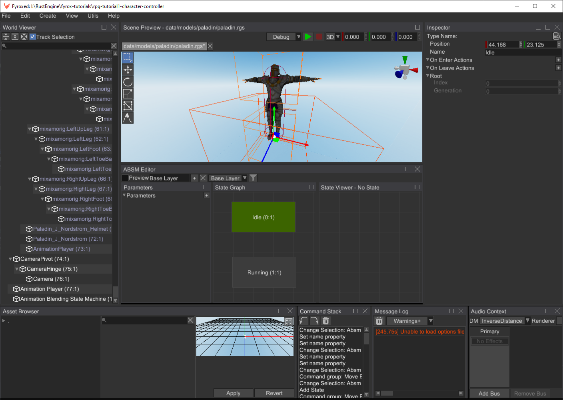Screen dimensions: 563x400
Task: Click the Undo icon in Command Stack
Action: (303, 321)
